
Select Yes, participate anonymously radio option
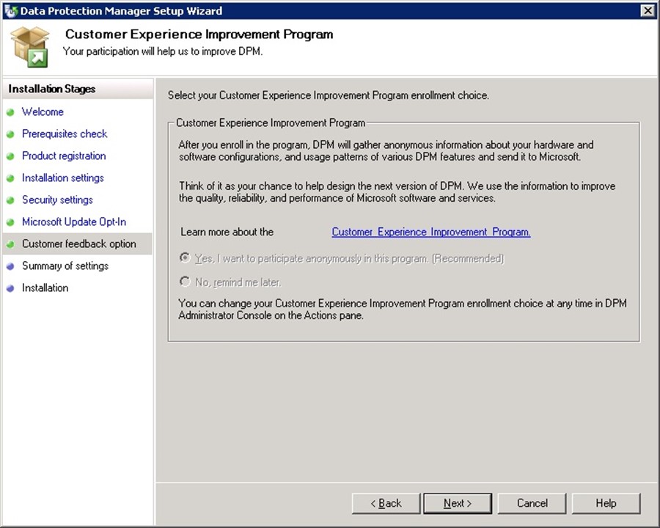pos(185,259)
